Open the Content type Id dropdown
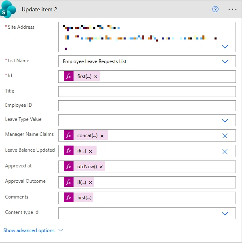The image size is (242, 243). [225, 213]
